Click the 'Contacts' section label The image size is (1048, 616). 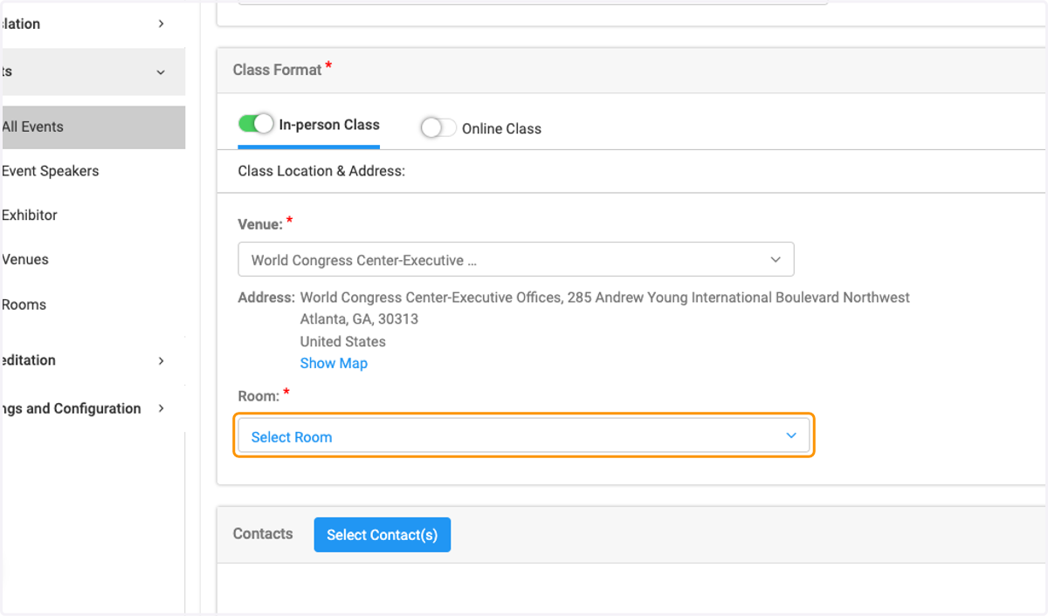[263, 534]
